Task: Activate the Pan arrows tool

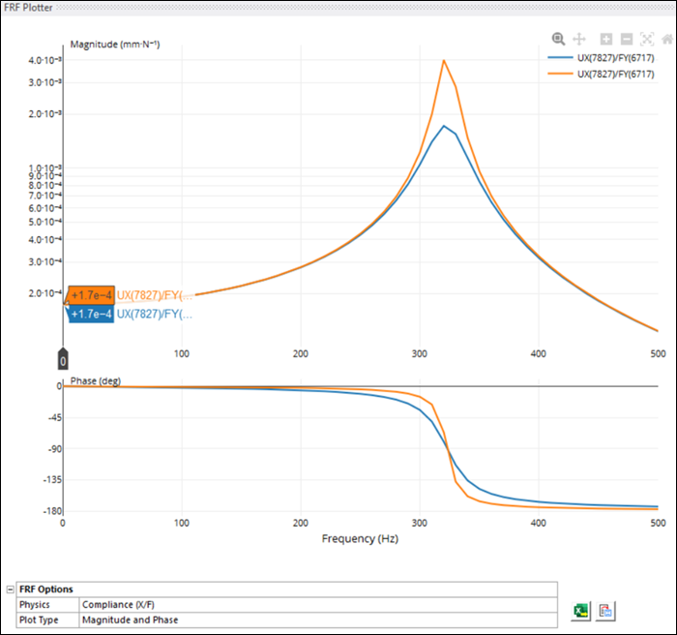Action: pyautogui.click(x=579, y=39)
